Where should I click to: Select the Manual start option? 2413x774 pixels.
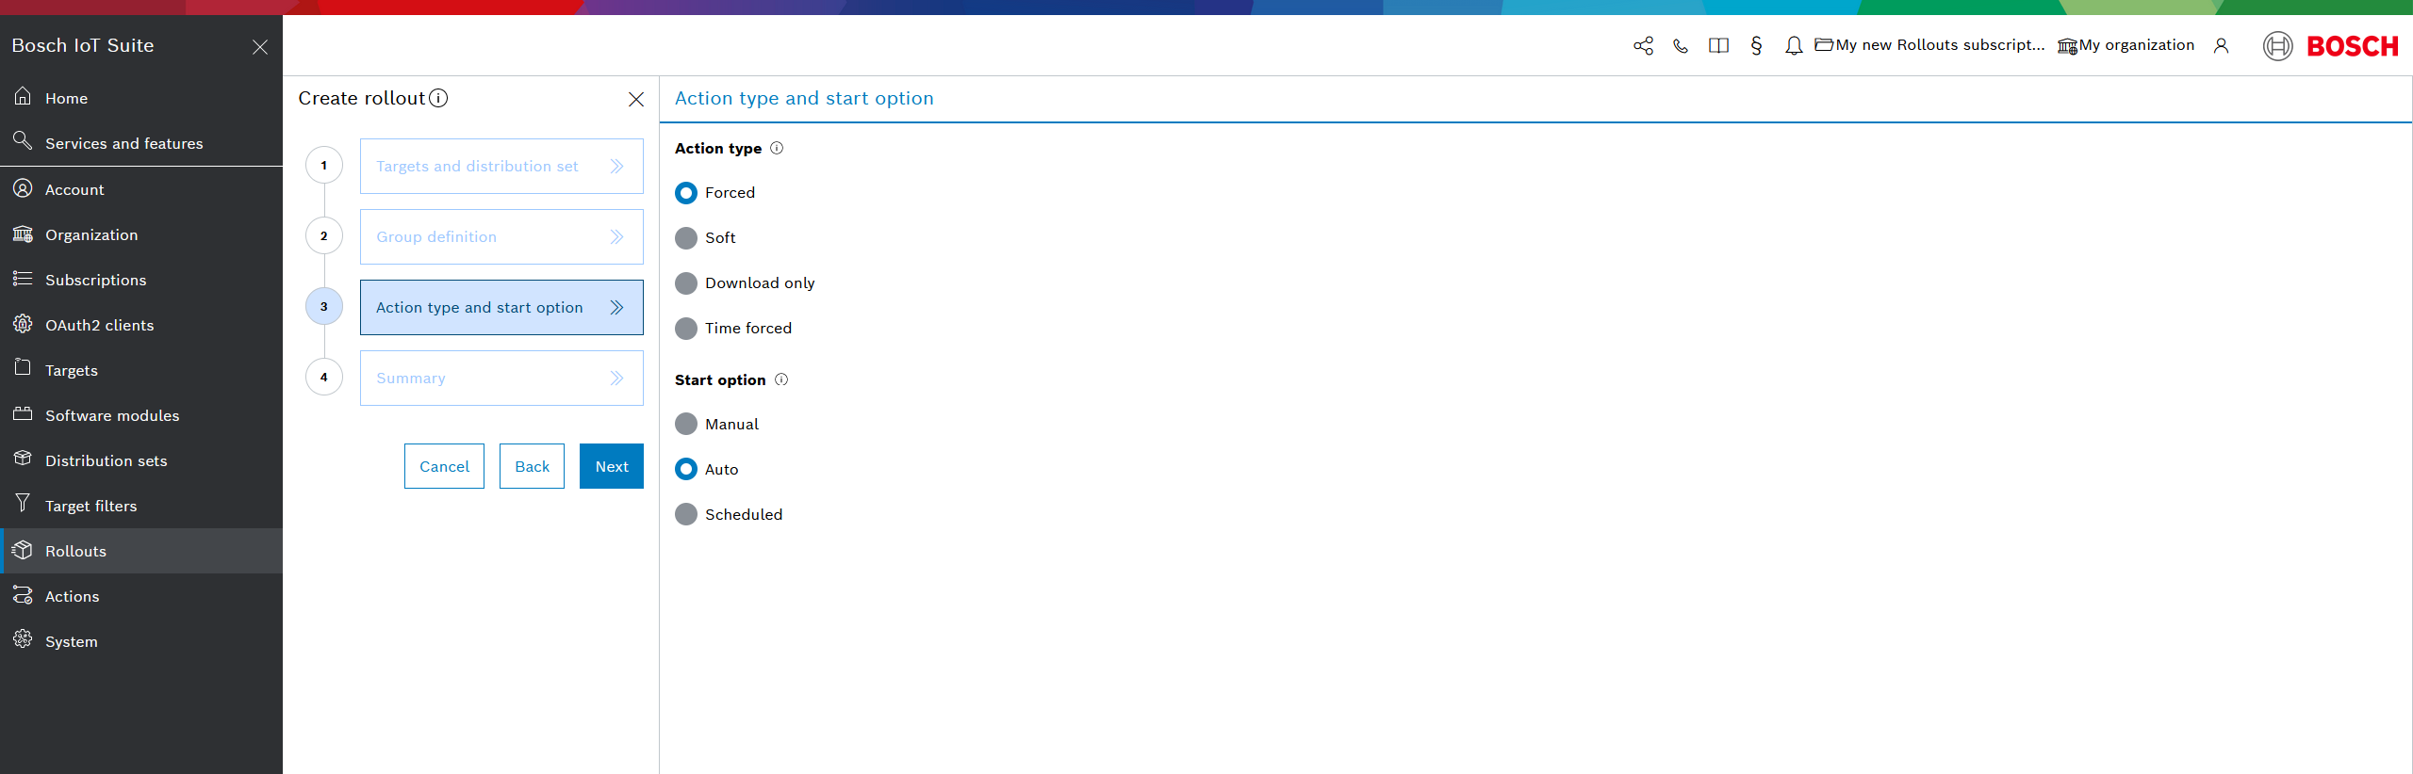pos(686,424)
